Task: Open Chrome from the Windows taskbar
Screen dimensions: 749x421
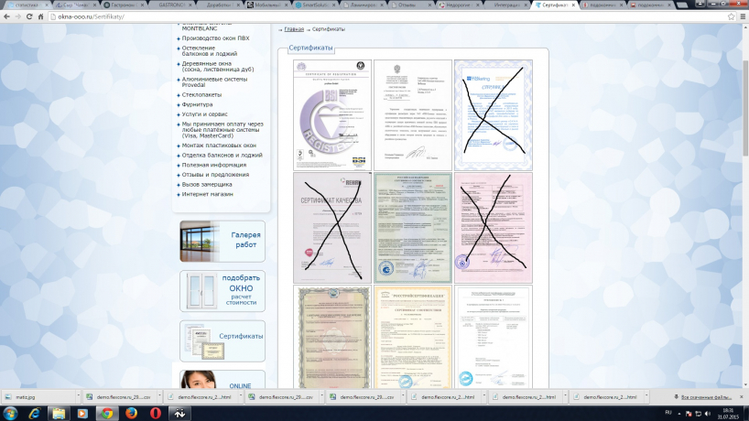Action: click(106, 414)
